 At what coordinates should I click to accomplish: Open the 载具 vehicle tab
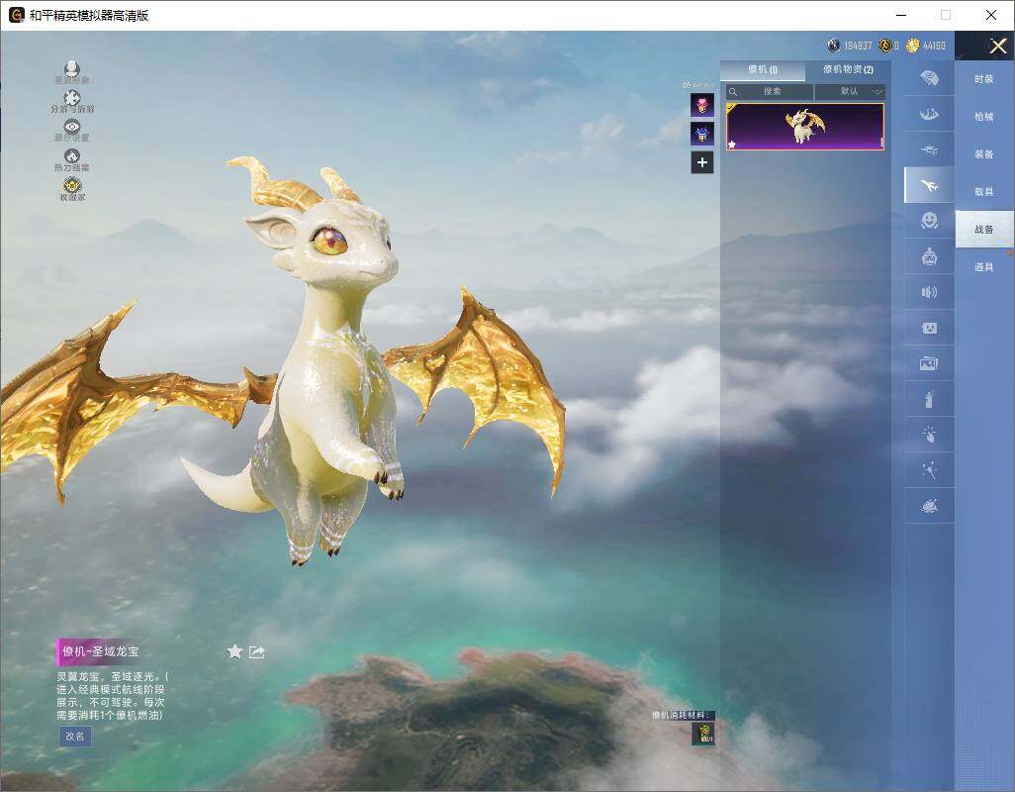point(984,192)
